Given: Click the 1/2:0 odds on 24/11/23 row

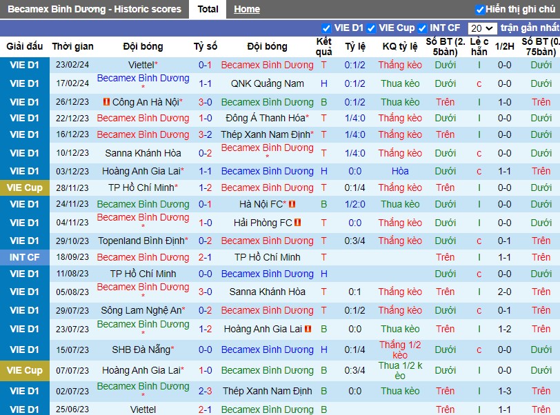Looking at the screenshot, I should (x=354, y=204).
